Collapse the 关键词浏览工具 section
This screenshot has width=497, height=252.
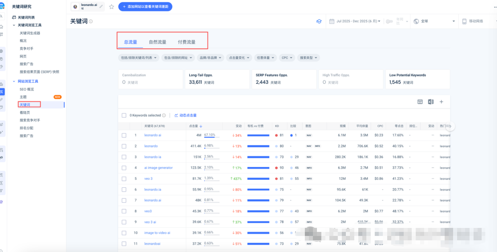14,25
